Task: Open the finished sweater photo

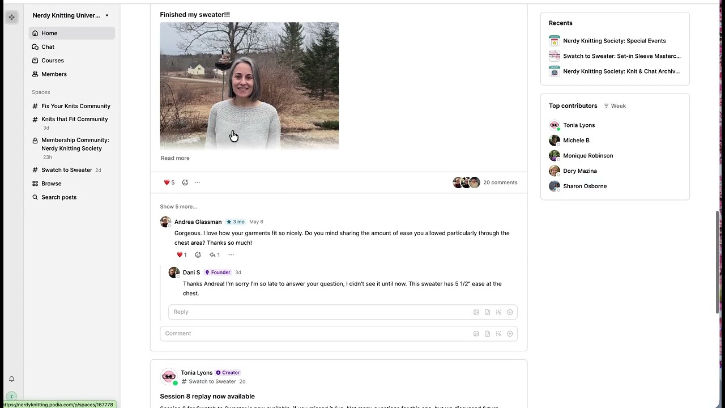Action: point(249,86)
